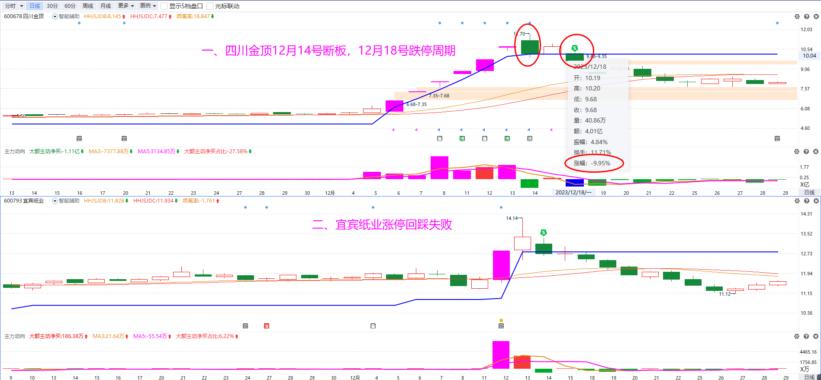Screen dimensions: 821x380
Task: Click help icon on 宜宾纸业 price chart
Action: pyautogui.click(x=806, y=201)
